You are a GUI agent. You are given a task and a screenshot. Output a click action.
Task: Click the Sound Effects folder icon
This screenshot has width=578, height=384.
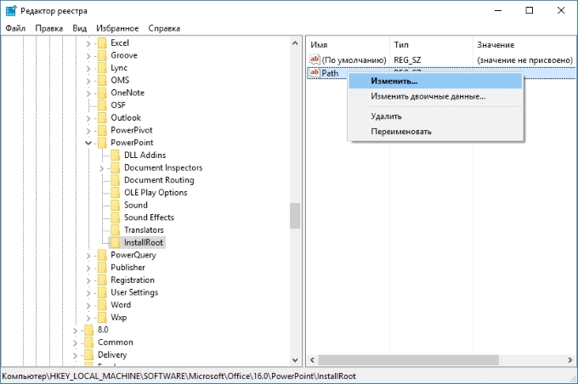[116, 217]
